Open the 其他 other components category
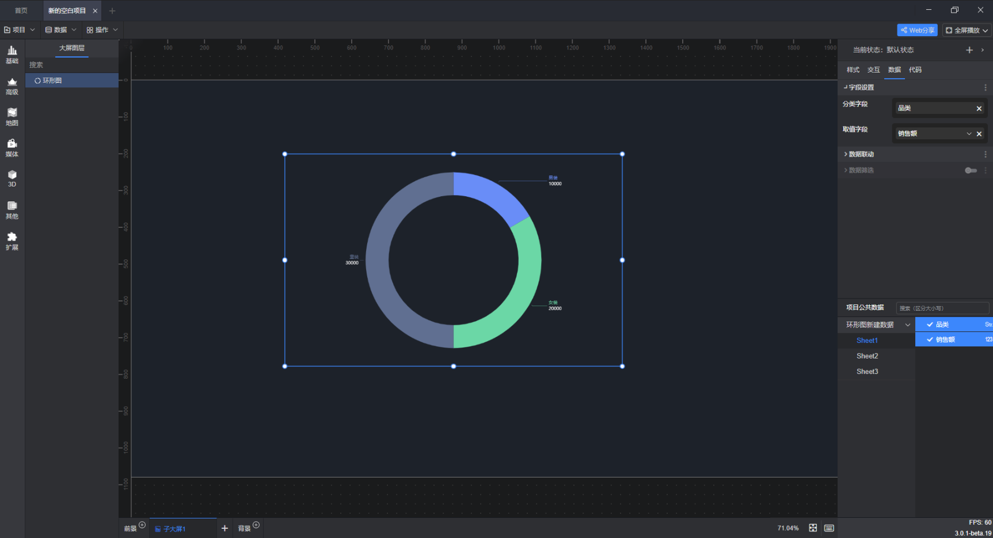 [12, 211]
